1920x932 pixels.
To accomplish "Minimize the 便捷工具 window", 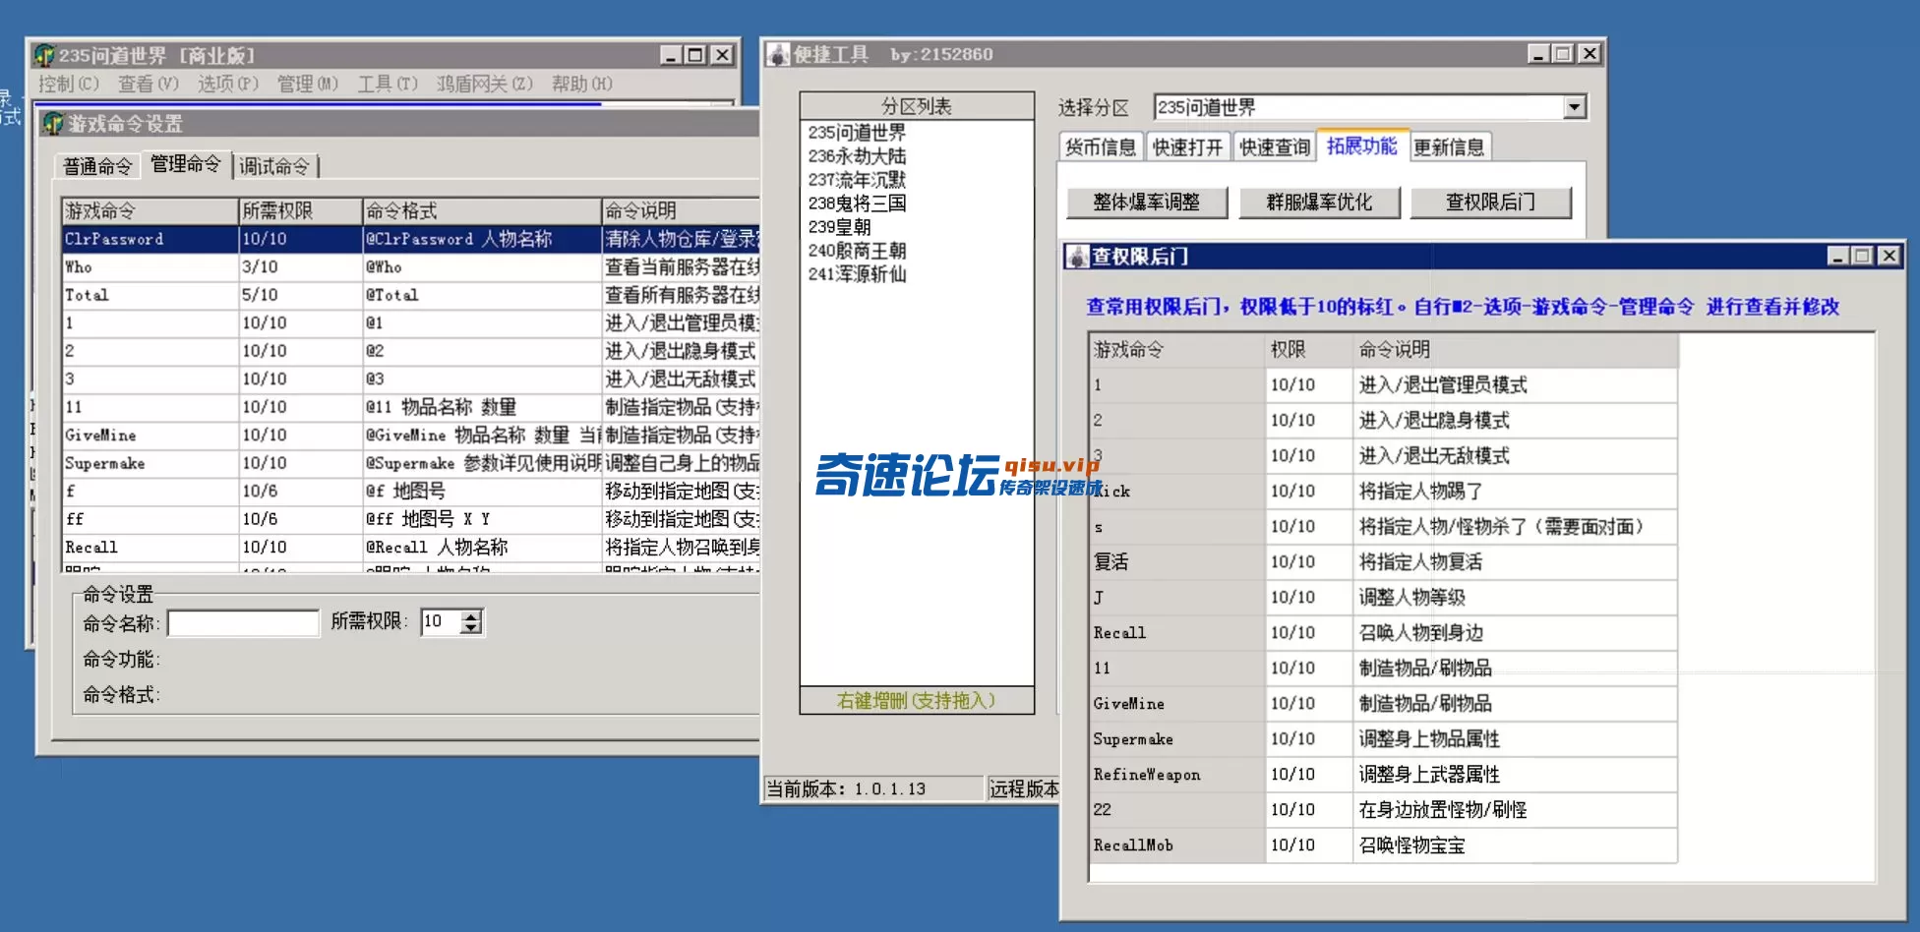I will pyautogui.click(x=1539, y=54).
